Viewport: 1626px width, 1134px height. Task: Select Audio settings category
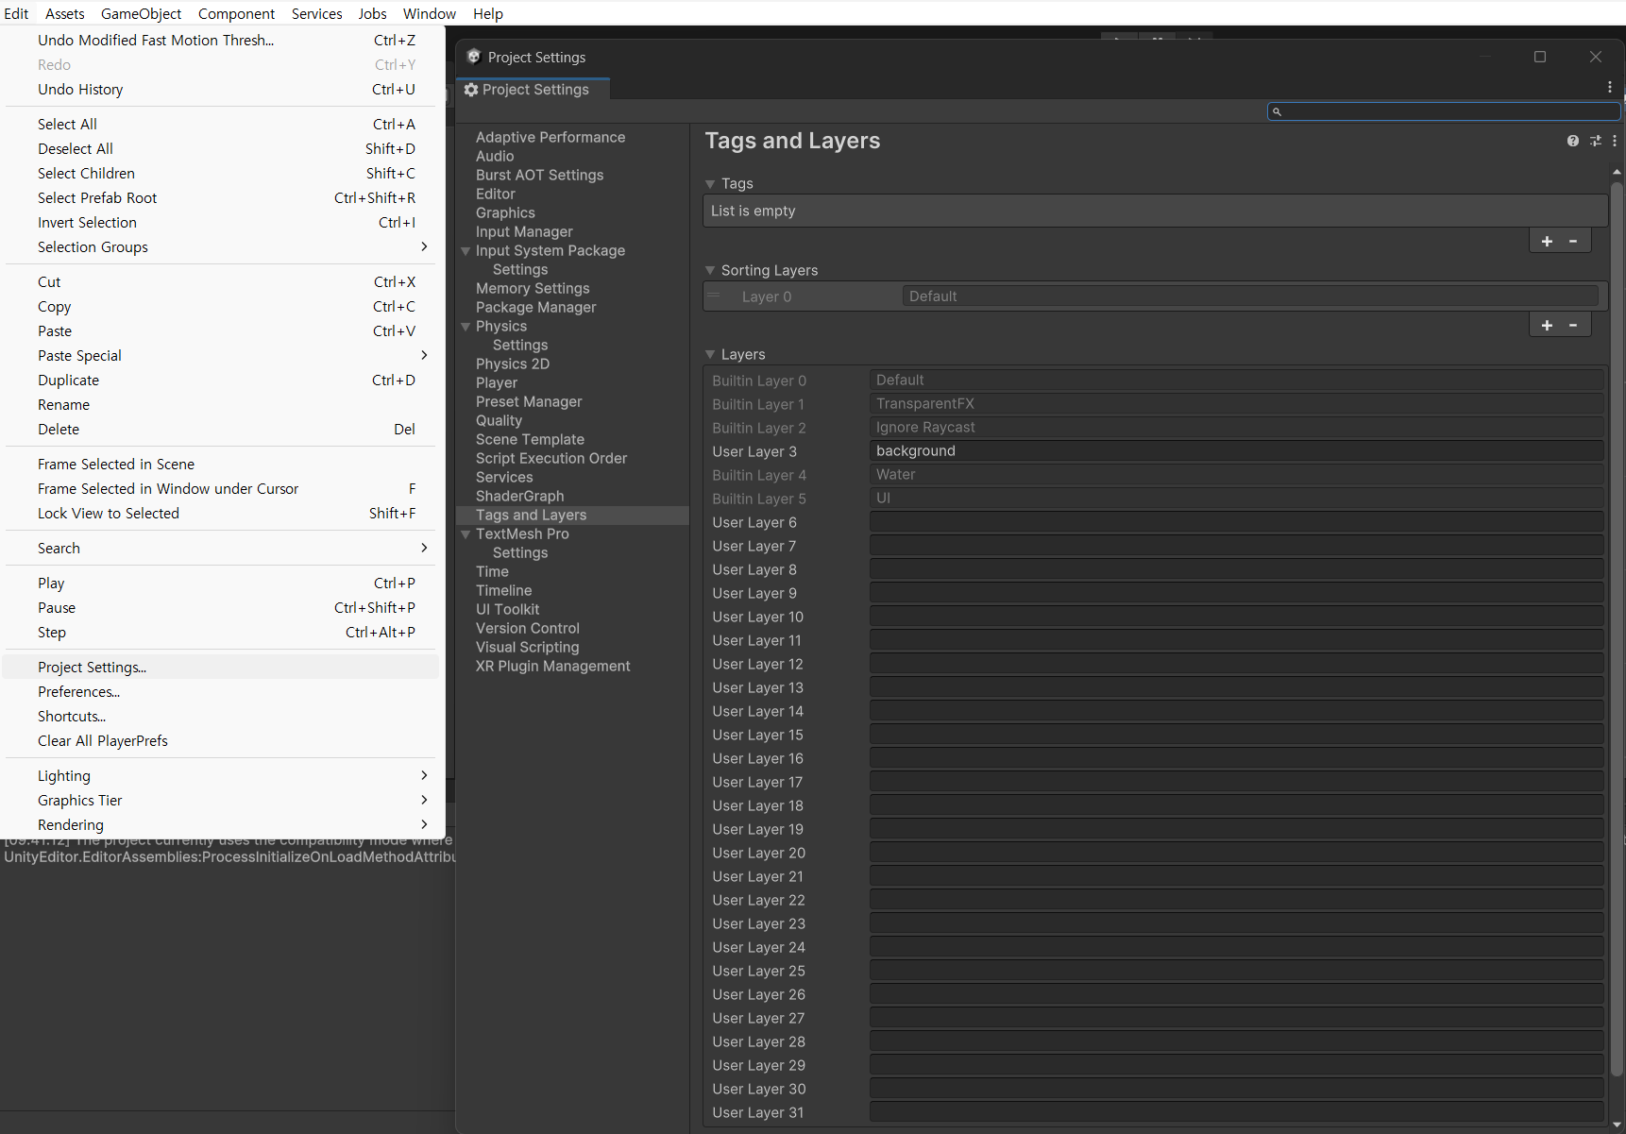495,157
